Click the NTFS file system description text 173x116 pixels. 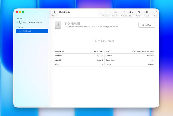(x=105, y=27)
